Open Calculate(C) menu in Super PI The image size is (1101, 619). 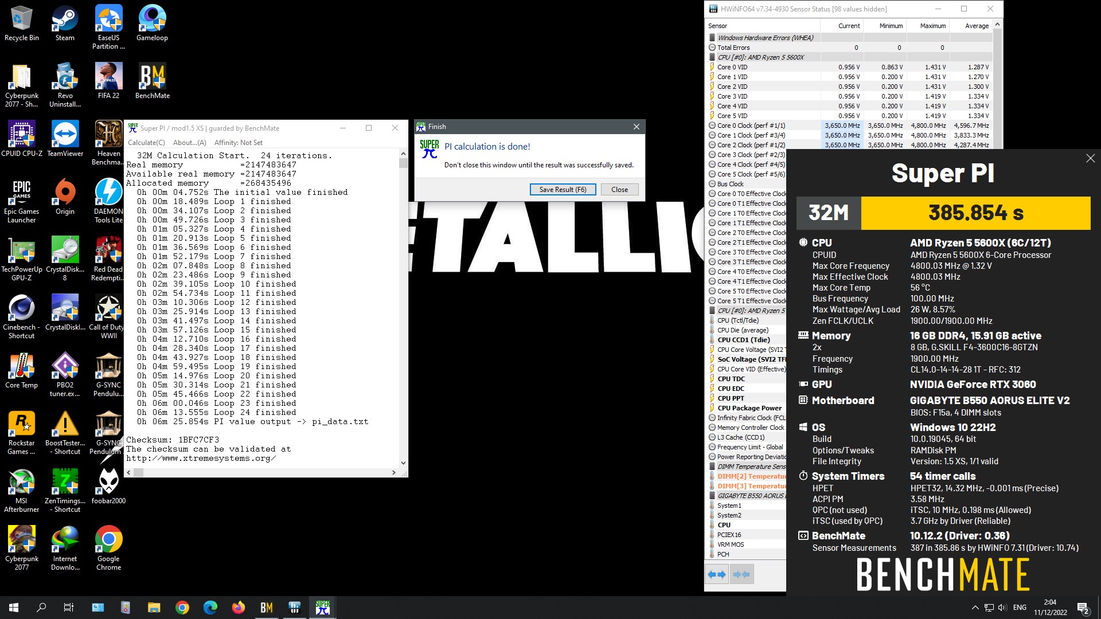146,143
